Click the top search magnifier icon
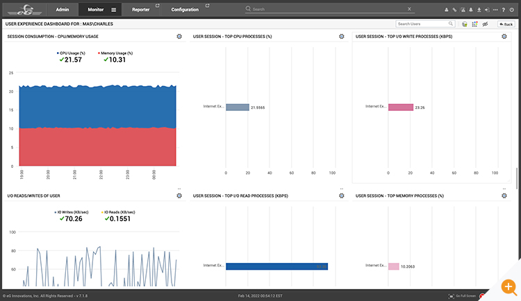 248,8
